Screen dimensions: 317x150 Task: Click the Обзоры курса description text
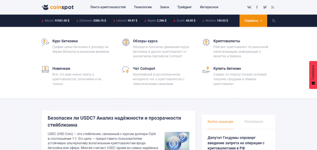[x=161, y=52]
